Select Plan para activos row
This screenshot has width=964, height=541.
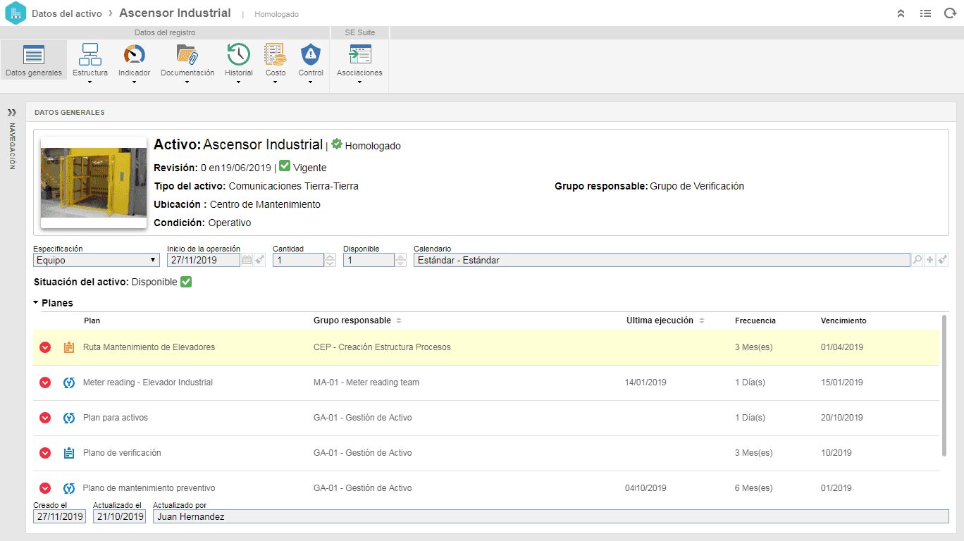pyautogui.click(x=486, y=418)
